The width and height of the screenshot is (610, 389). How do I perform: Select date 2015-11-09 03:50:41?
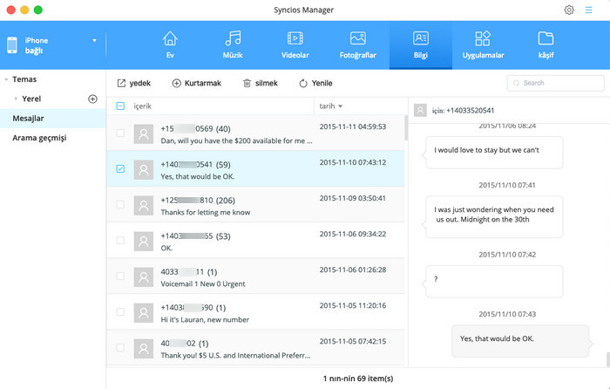click(353, 199)
